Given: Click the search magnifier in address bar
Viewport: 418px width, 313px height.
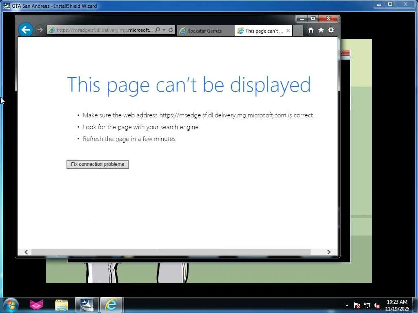Looking at the screenshot, I should pyautogui.click(x=158, y=30).
